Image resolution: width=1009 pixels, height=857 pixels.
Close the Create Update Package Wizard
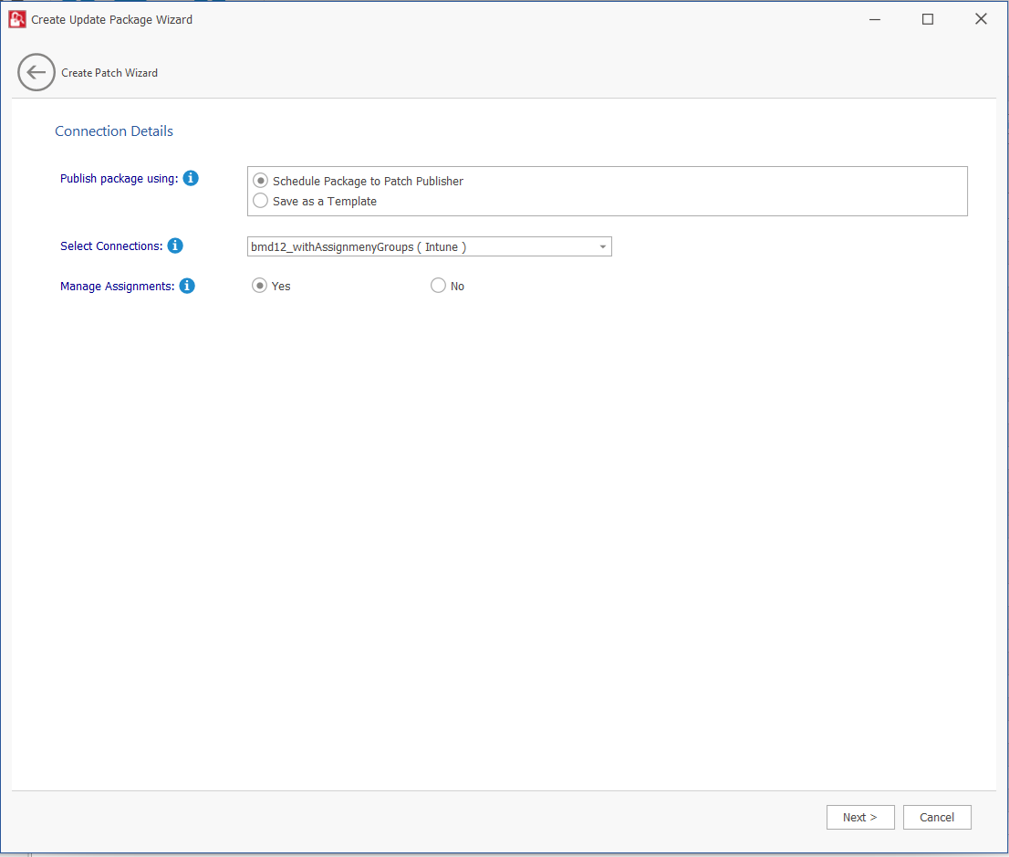pos(981,19)
